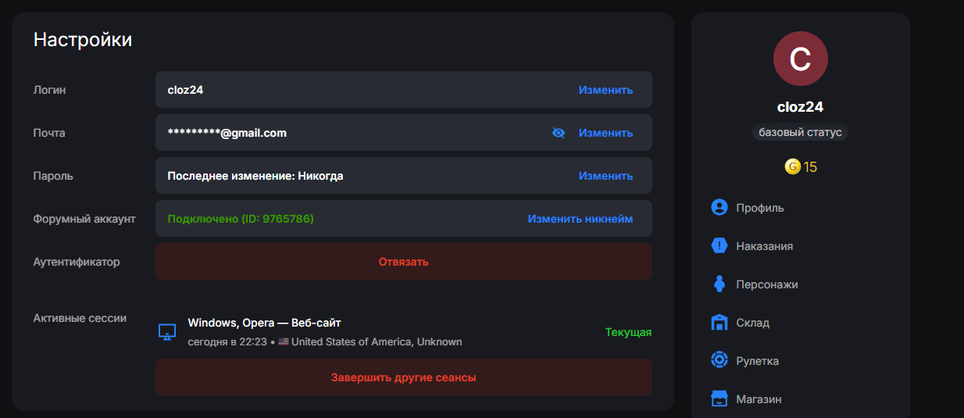Screen dimensions: 964x418
Task: Click the базовый статус badge
Action: coord(801,132)
